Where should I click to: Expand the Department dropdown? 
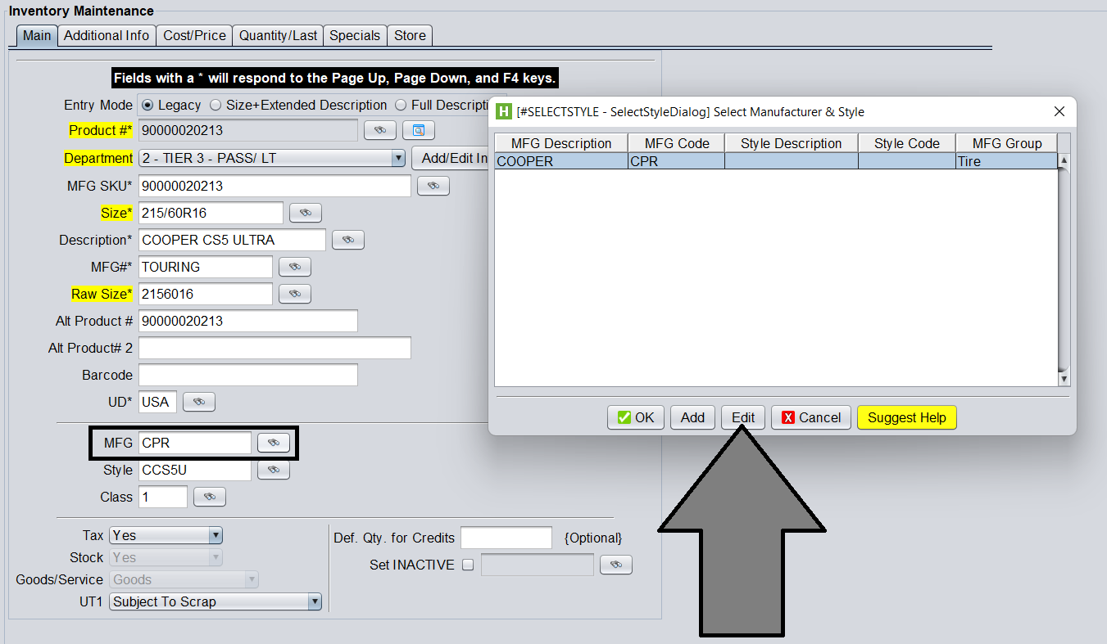pos(398,158)
